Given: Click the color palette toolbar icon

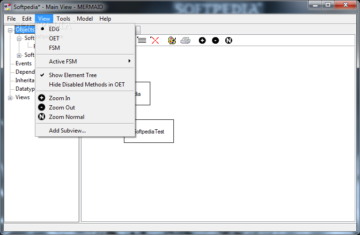Looking at the screenshot, I should [172, 40].
